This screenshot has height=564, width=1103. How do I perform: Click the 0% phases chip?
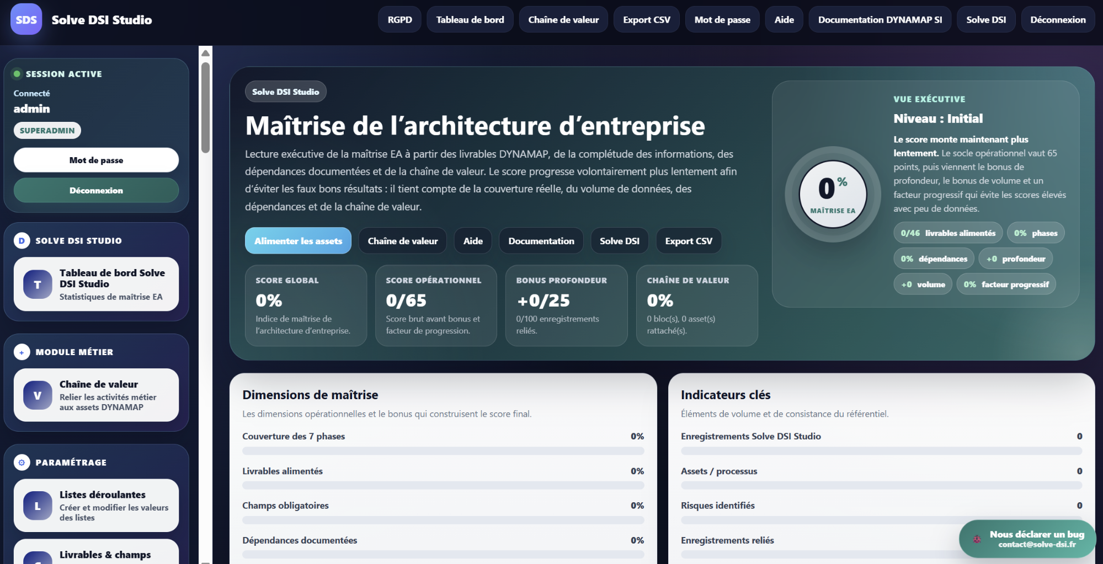coord(1036,233)
